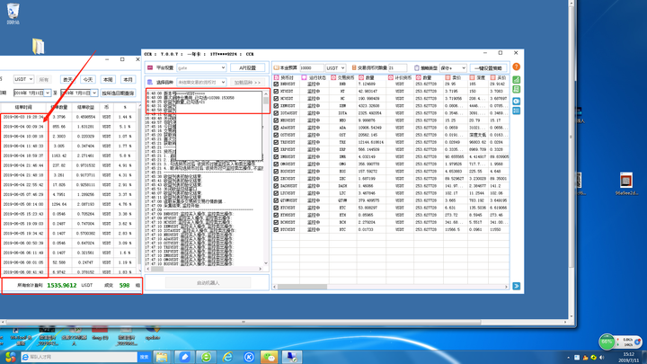Viewport: 647px width, 364px height.
Task: Click the green 66% accelerator ball
Action: pyautogui.click(x=607, y=342)
